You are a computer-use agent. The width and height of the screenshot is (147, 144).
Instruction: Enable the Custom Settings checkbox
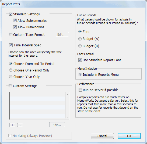pyautogui.click(x=10, y=86)
